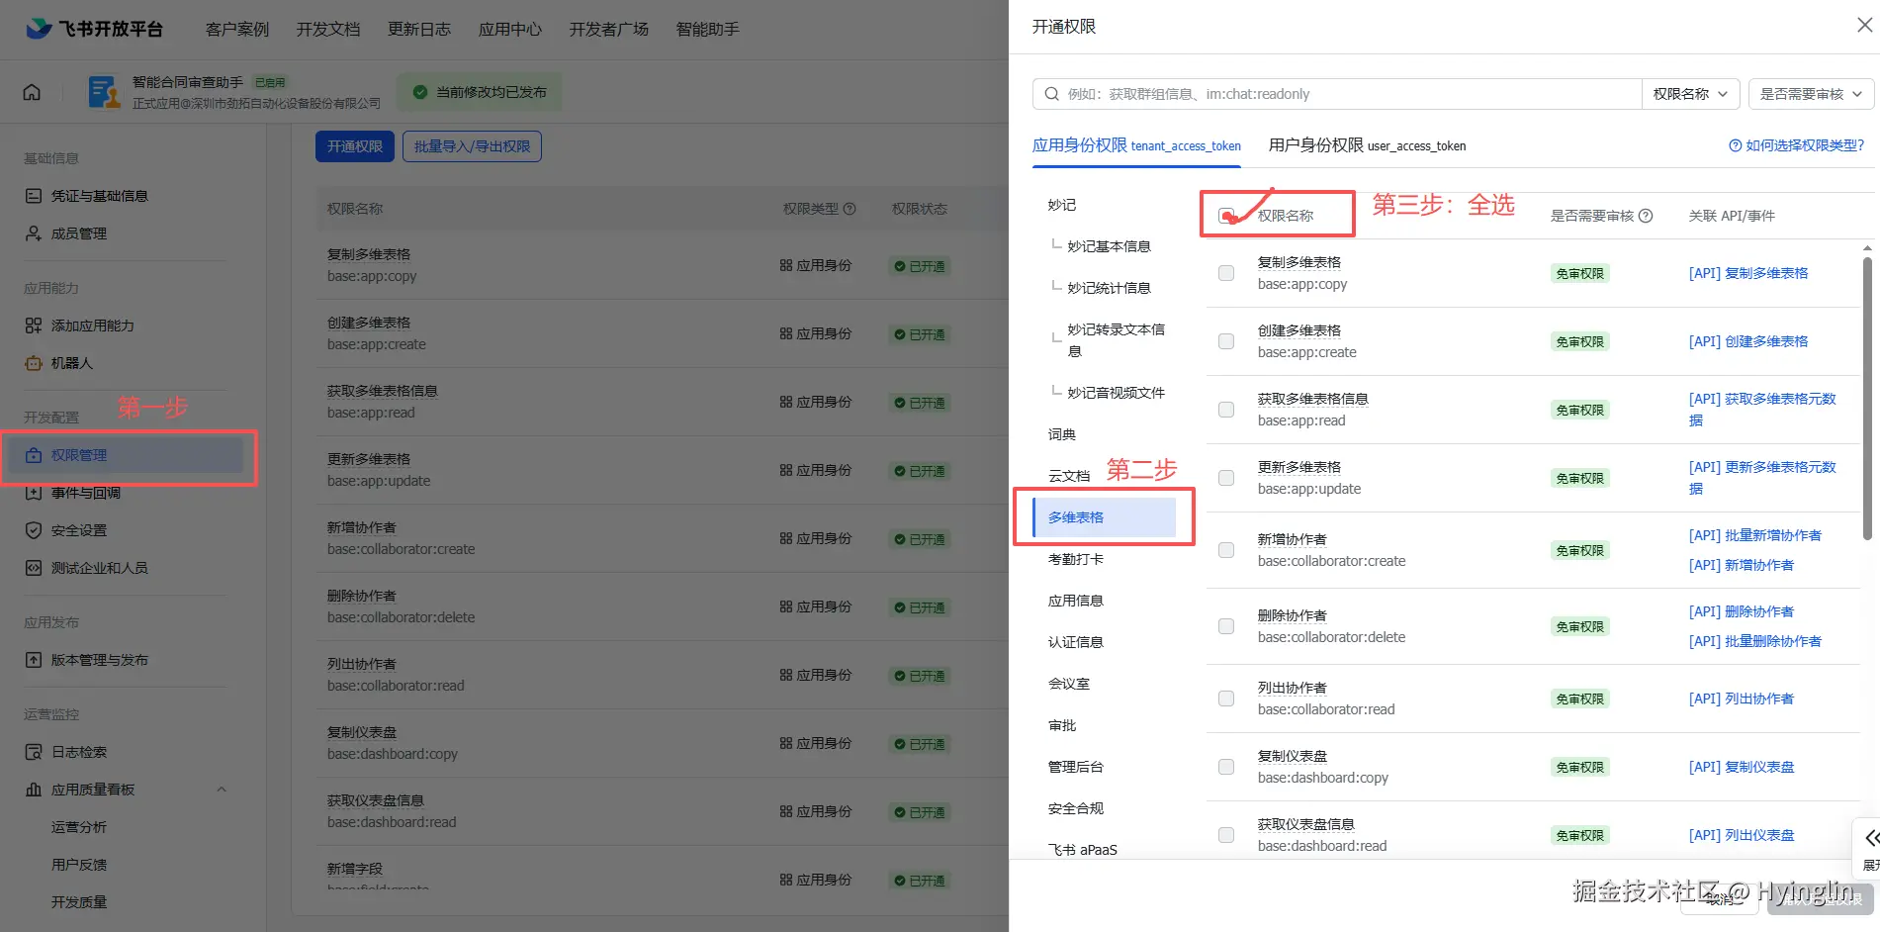Click the 日志检索 search-log icon
The width and height of the screenshot is (1880, 932).
[x=34, y=752]
